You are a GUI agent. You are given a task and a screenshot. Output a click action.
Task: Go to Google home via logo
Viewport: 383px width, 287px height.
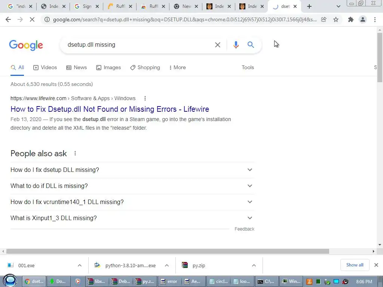(x=26, y=45)
